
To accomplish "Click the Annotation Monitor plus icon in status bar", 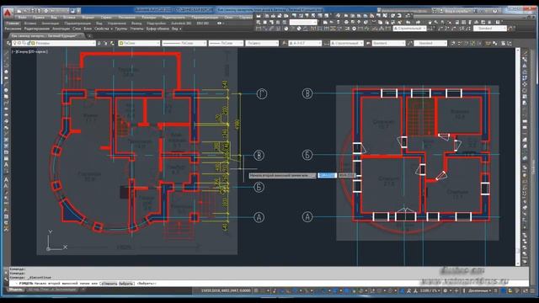I will 456,291.
